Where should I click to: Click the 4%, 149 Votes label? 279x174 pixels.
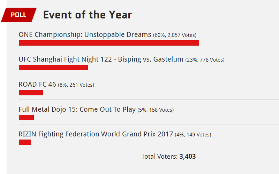[193, 135]
